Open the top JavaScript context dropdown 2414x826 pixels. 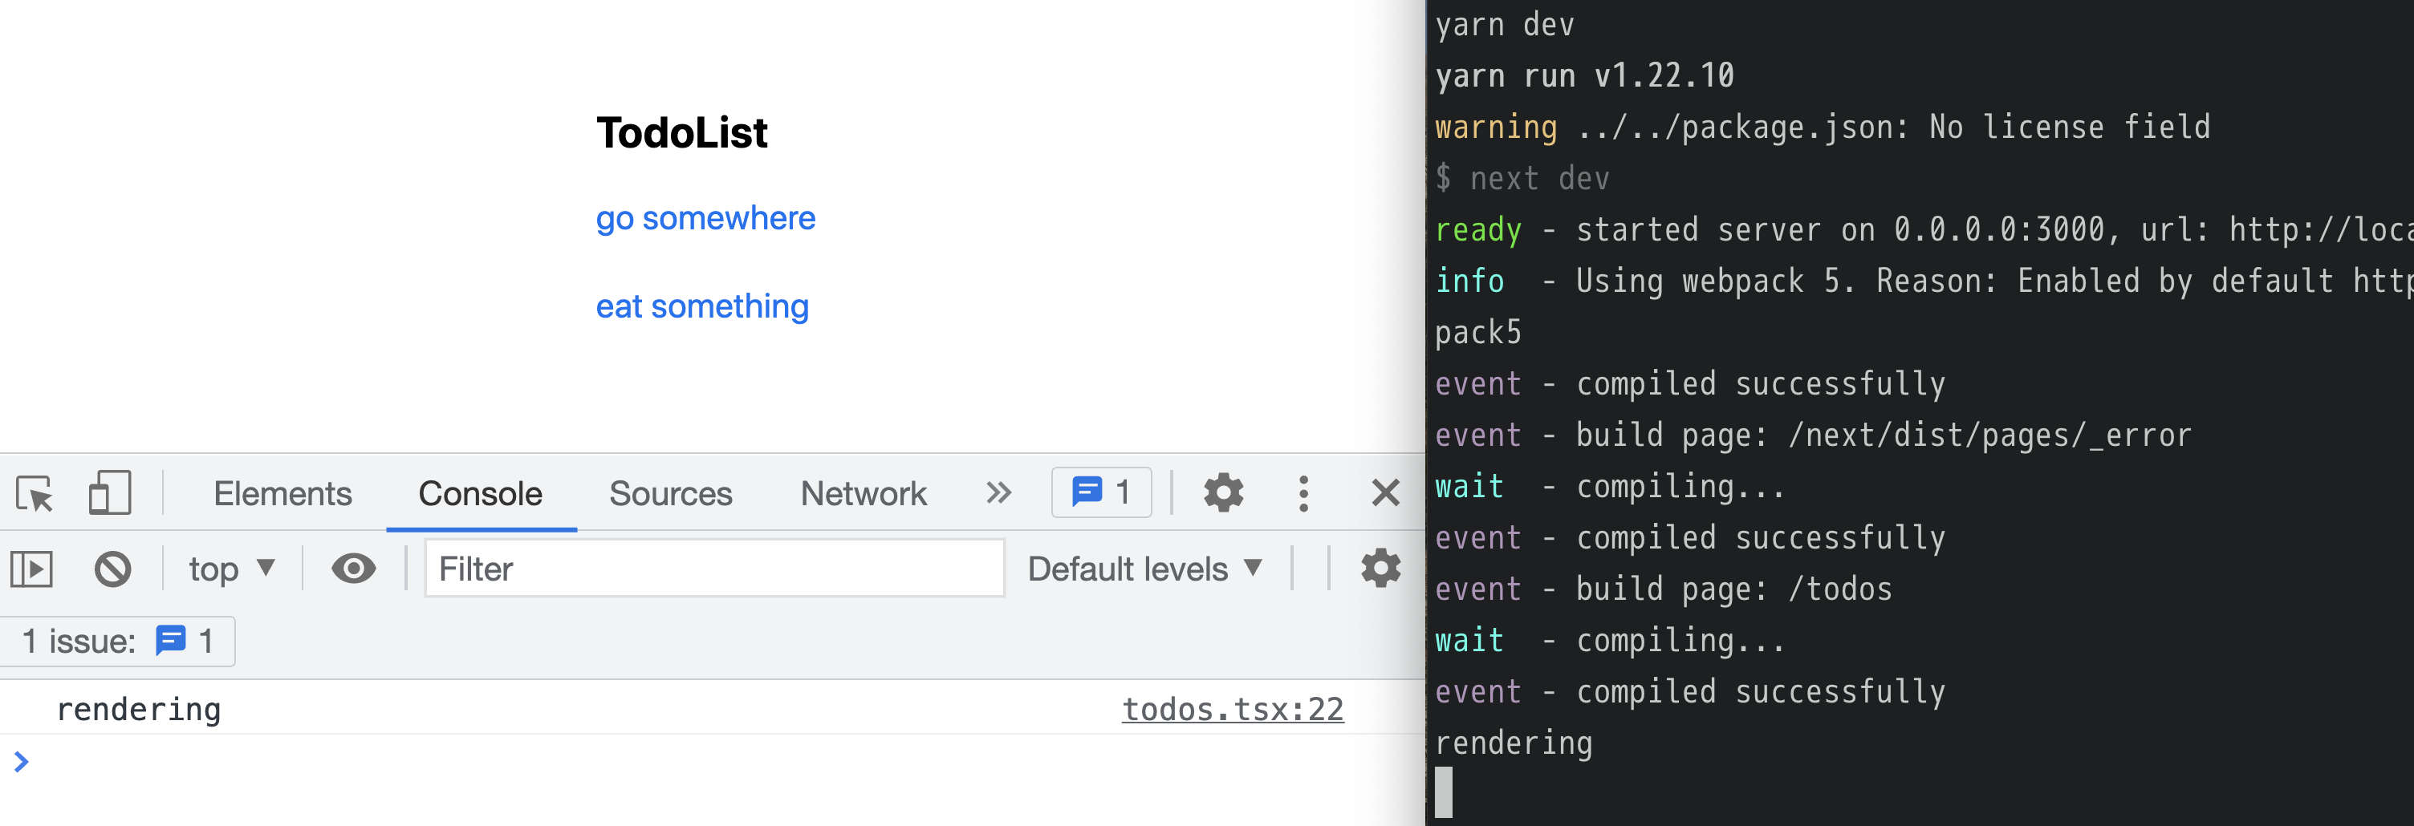(x=230, y=569)
